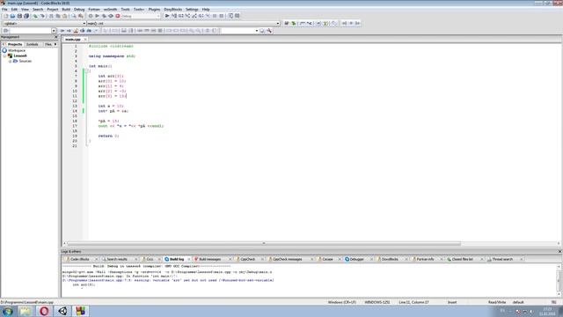Cut selected text icon
Viewport: 563px width, 317px height.
click(x=51, y=16)
